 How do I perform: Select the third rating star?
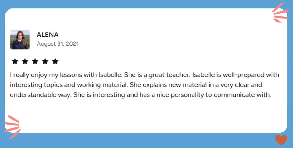pyautogui.click(x=35, y=61)
